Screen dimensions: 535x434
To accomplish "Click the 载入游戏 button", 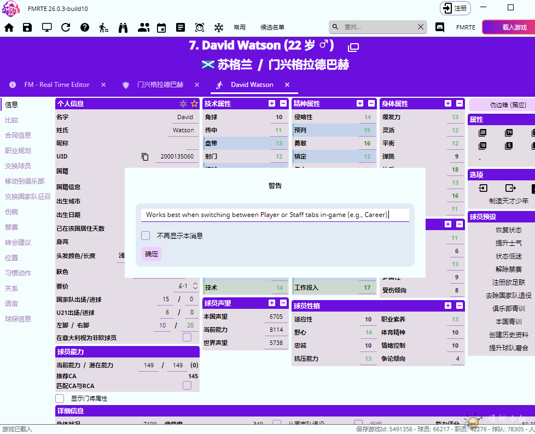I will tap(508, 27).
